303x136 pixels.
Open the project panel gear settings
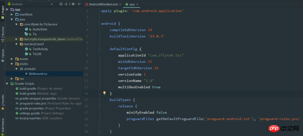point(74,4)
